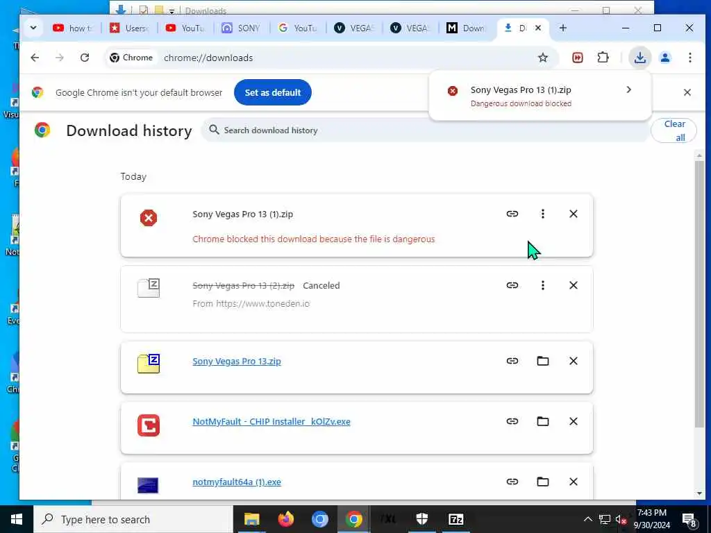
Task: Copy download link for Sony Vegas Pro 13.zip
Action: (512, 361)
